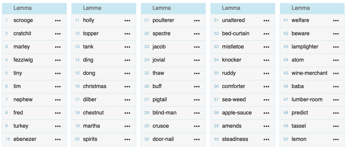
Task: Open the lemma entry for chestnut
Action: [x=93, y=113]
